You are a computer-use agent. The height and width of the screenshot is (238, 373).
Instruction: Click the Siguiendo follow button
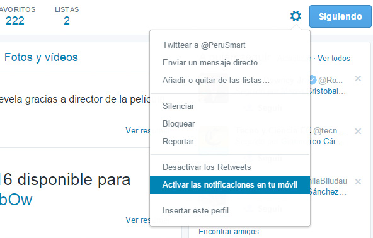pos(340,16)
